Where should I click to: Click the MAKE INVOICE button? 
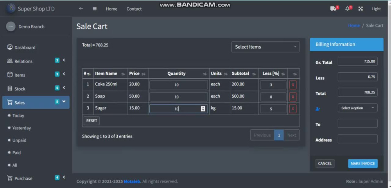tap(363, 163)
